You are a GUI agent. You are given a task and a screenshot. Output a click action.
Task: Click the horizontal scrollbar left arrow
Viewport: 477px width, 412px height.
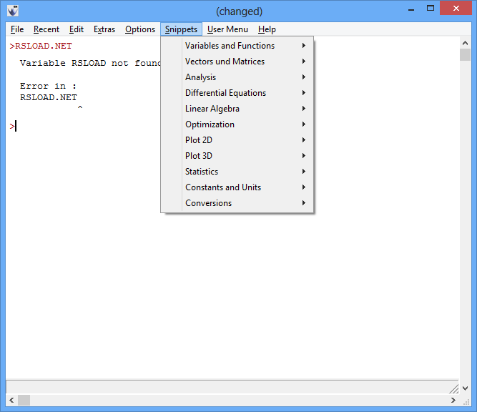coord(11,400)
